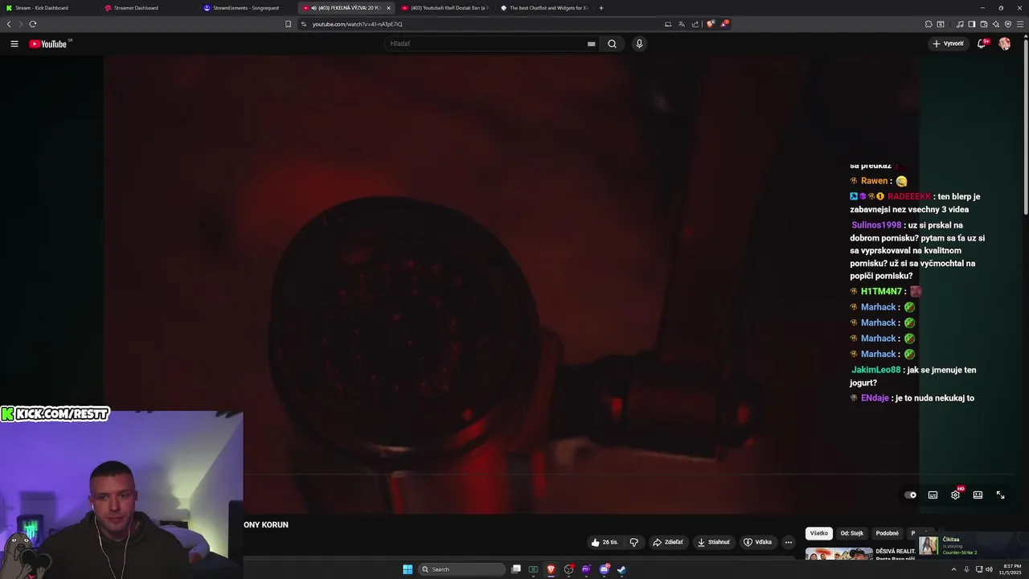Start voice search with the microphone

coord(639,44)
